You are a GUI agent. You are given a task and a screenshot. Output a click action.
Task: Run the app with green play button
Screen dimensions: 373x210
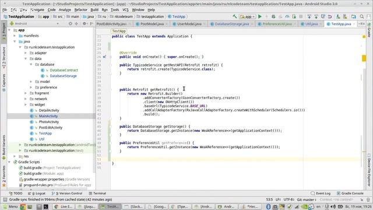tap(260, 16)
